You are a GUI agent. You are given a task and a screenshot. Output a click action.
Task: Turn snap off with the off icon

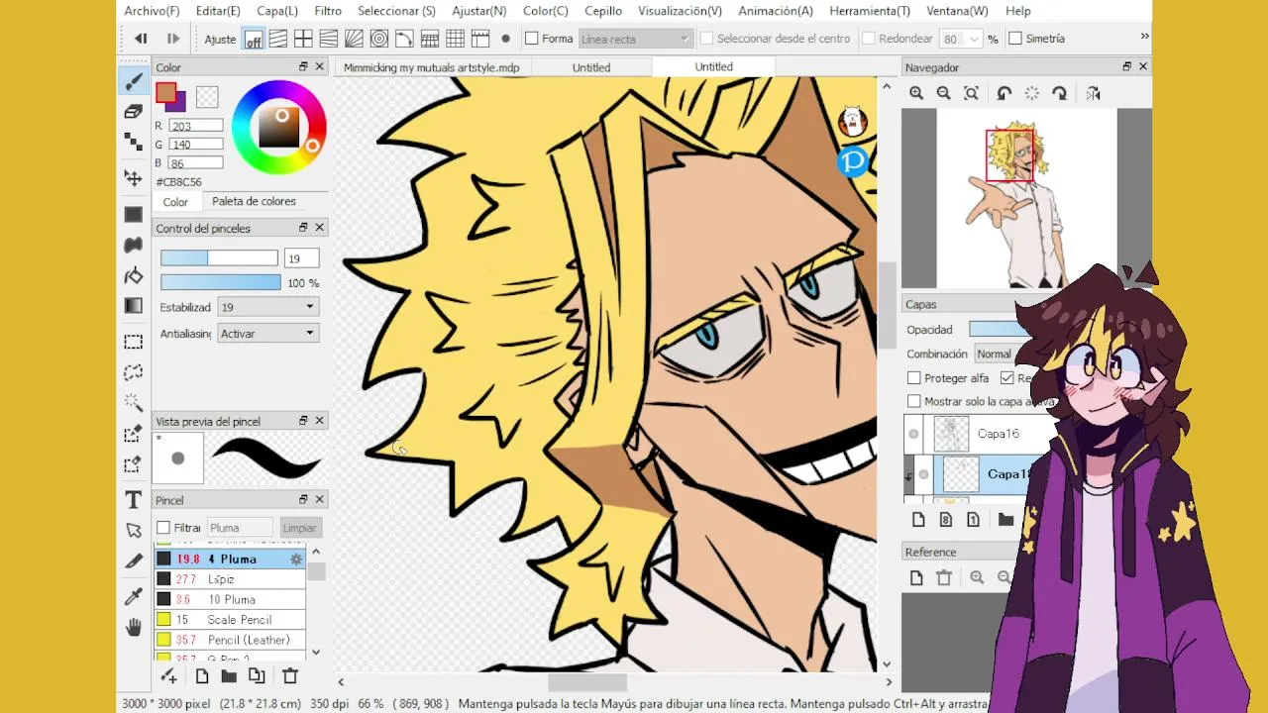(x=254, y=40)
